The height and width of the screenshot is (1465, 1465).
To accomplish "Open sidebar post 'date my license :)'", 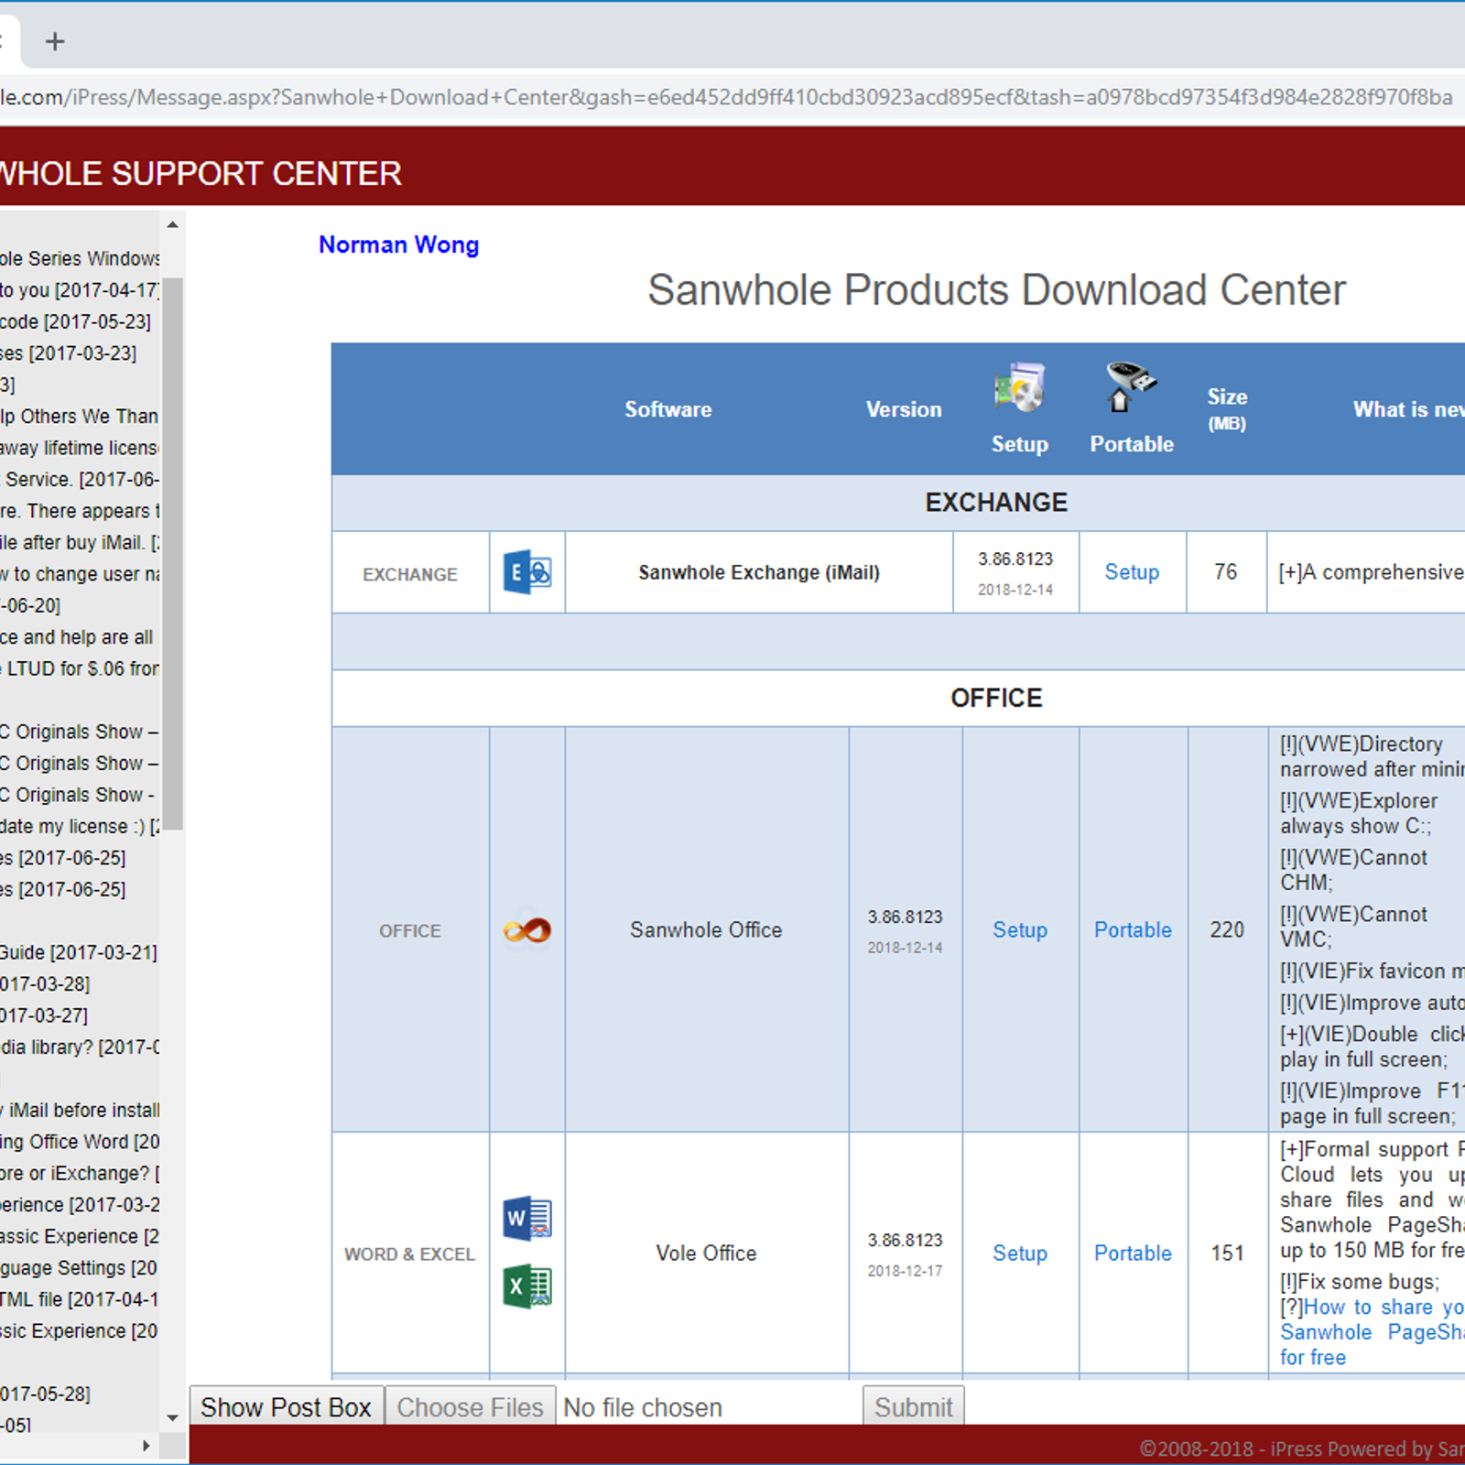I will pos(80,827).
